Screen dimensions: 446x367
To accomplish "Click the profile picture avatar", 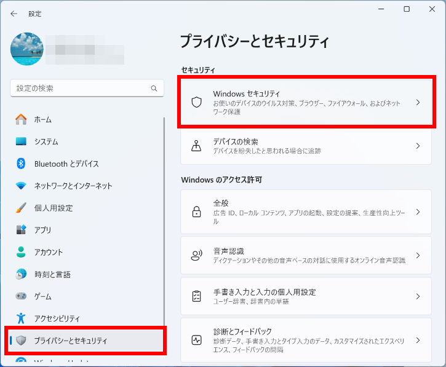I will 26,49.
